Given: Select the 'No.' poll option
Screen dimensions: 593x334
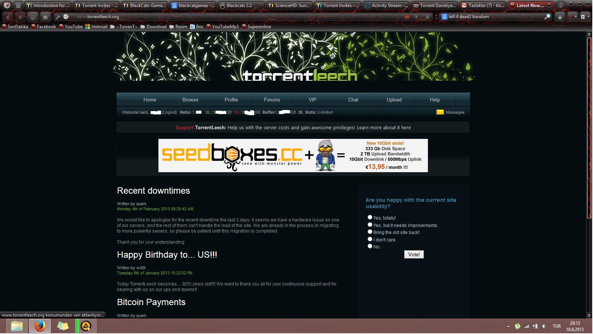Looking at the screenshot, I should pyautogui.click(x=370, y=246).
